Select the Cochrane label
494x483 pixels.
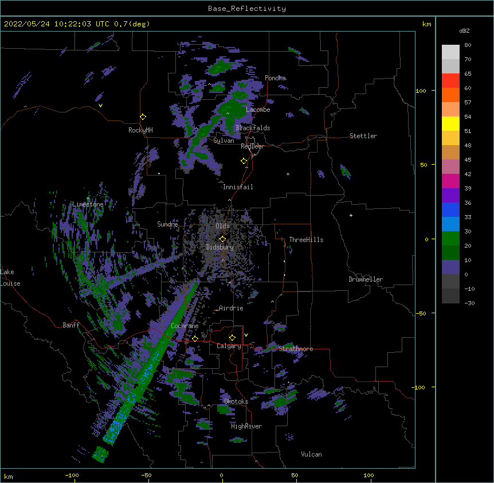point(185,326)
